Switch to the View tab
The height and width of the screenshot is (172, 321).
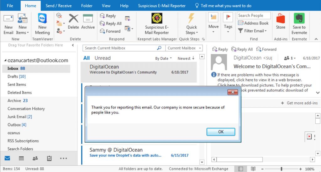pyautogui.click(x=106, y=6)
